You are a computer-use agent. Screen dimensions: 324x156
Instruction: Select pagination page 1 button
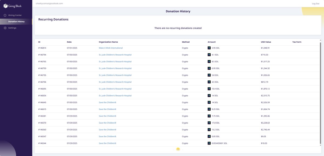coord(178,149)
